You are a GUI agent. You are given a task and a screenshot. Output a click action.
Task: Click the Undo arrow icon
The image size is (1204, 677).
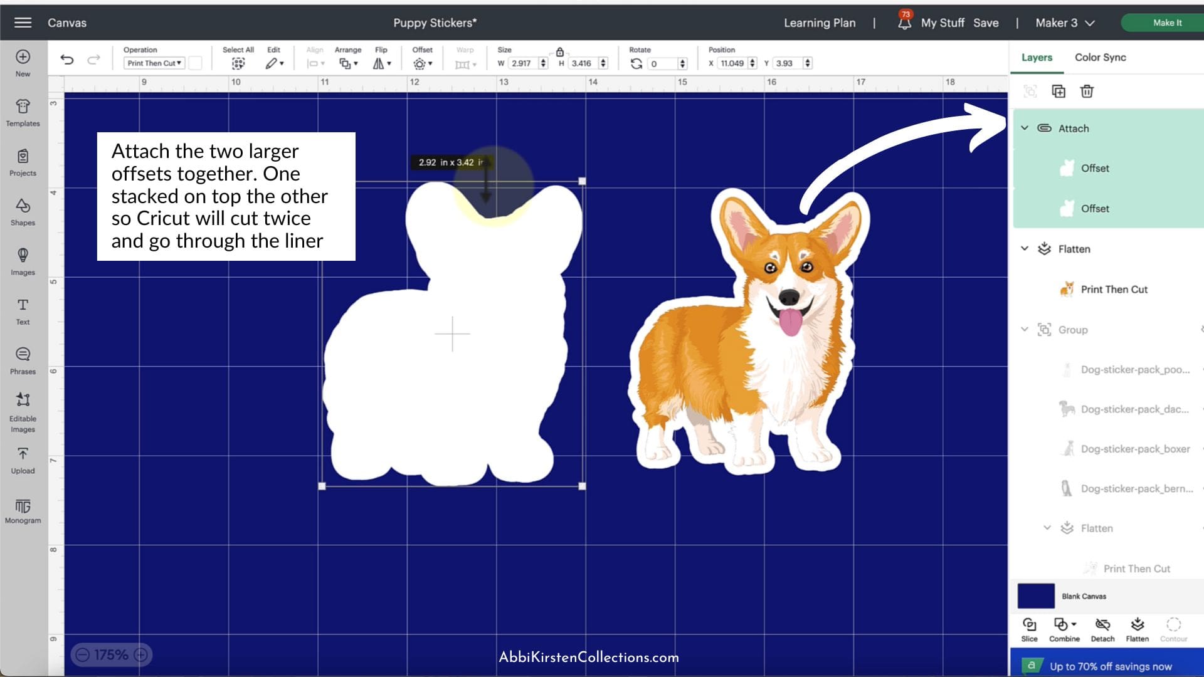point(67,60)
